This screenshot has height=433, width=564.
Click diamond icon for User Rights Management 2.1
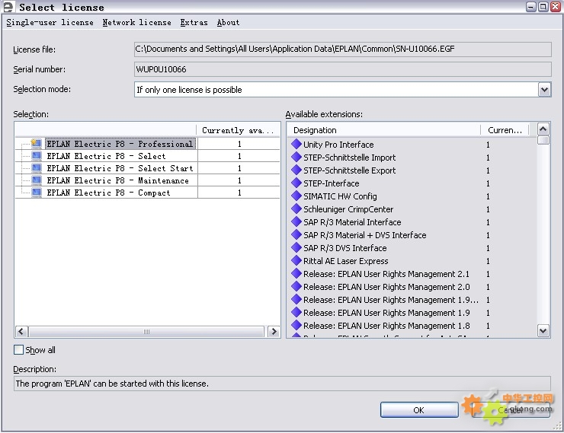[296, 273]
